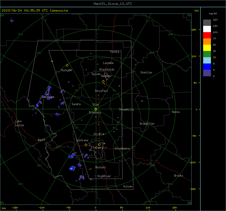226x211 pixels.
Task: Select the gray 160 legend color swatch
Action: point(207,23)
